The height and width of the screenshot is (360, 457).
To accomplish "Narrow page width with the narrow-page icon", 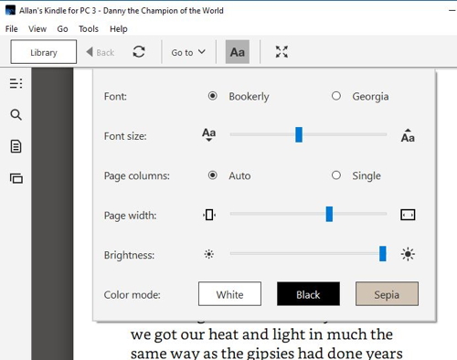I will point(209,215).
